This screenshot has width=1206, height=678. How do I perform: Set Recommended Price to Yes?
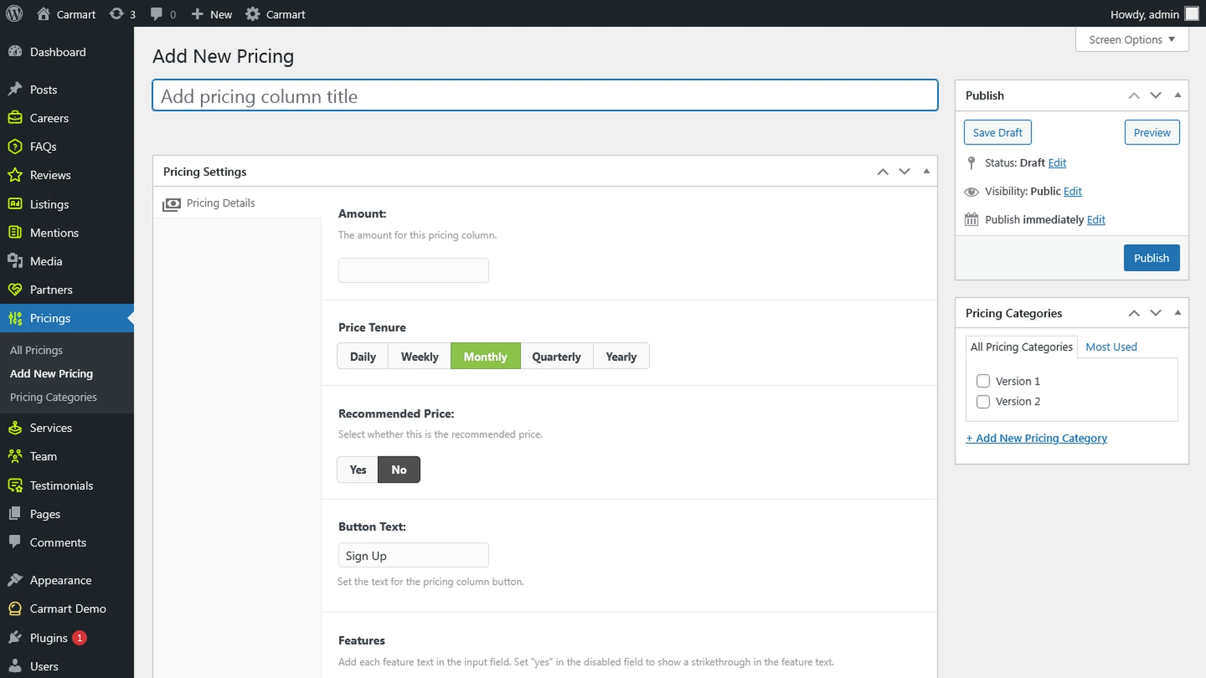[x=357, y=470]
